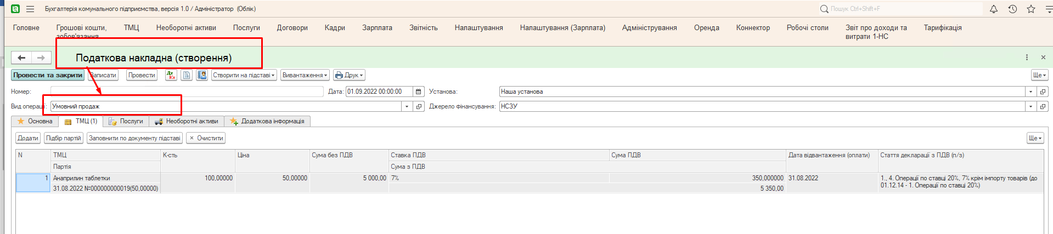
Task: Click Додати row button
Action: coord(28,138)
